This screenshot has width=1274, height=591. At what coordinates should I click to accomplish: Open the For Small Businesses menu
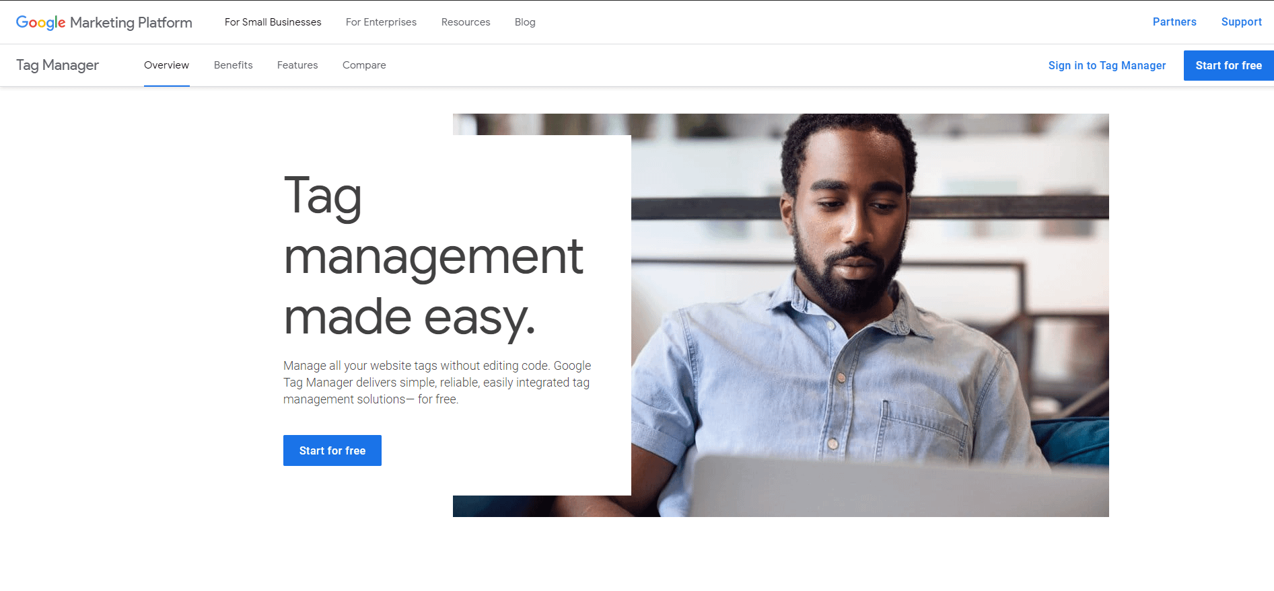tap(273, 22)
